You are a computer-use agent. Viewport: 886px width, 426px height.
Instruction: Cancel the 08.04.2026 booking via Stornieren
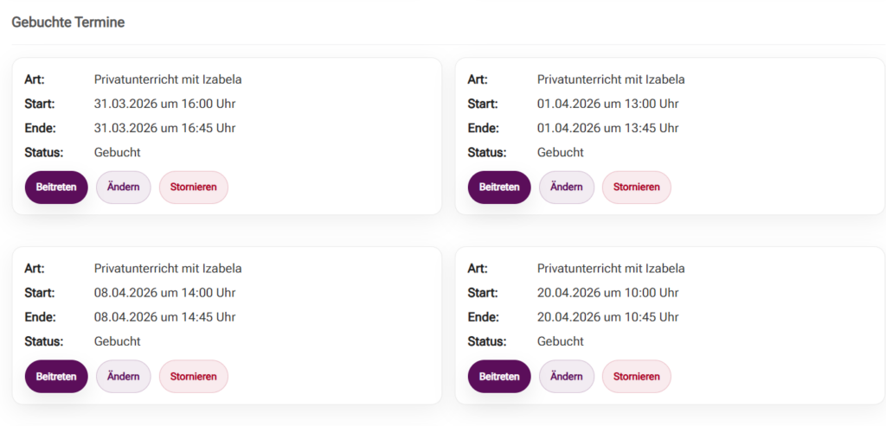tap(194, 377)
